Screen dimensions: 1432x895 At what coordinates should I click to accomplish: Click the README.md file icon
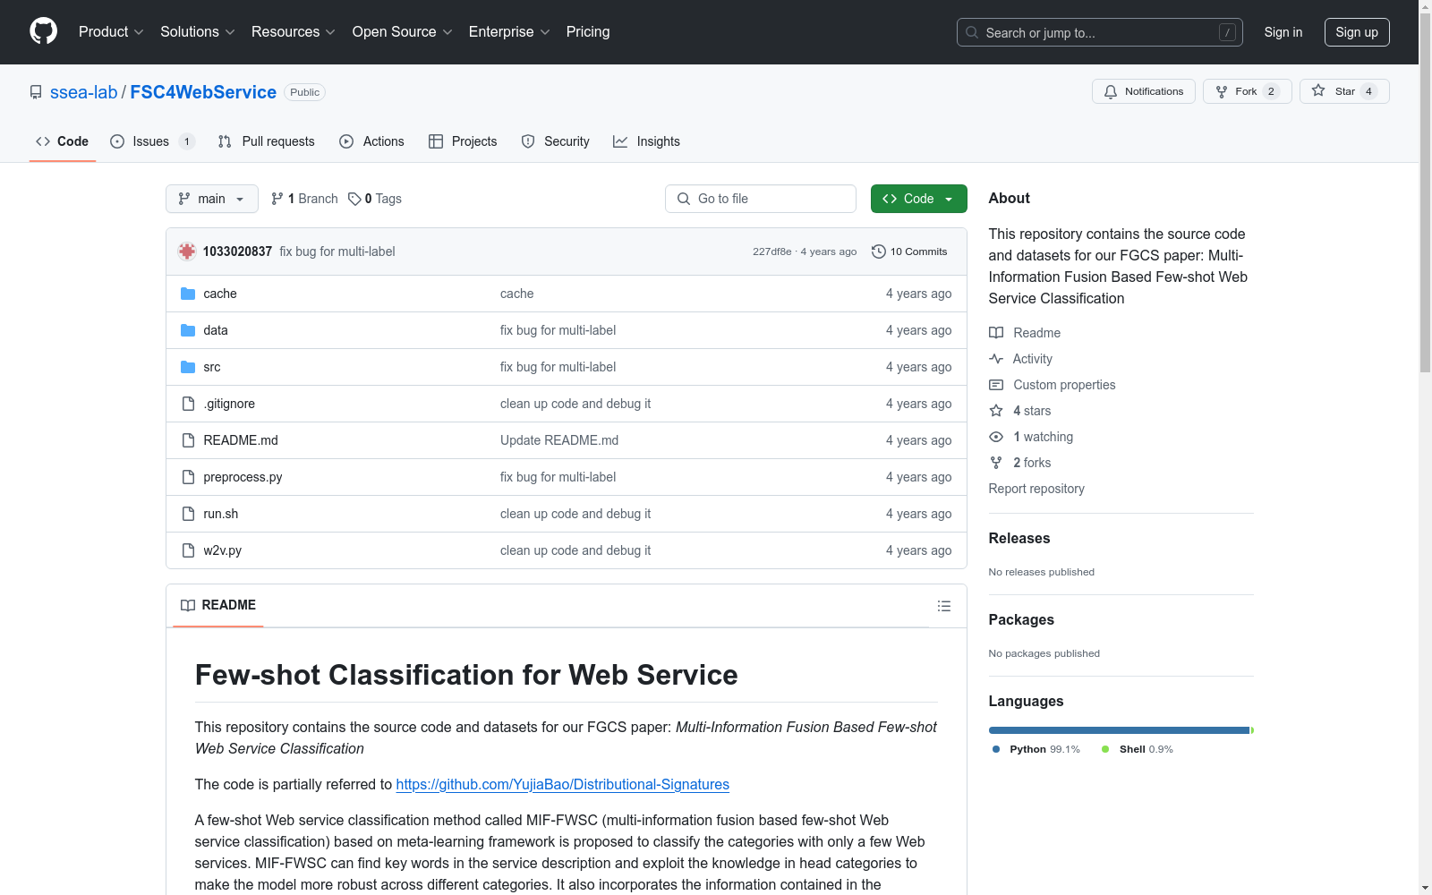pyautogui.click(x=188, y=440)
